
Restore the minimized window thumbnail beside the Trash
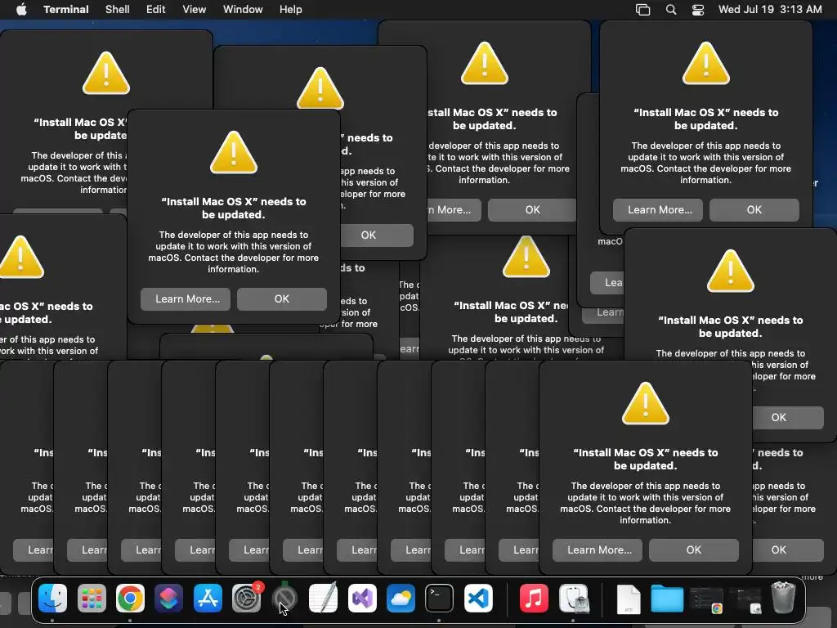746,599
